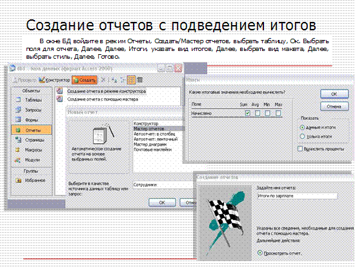
Task: Click the report name input field
Action: (297, 196)
